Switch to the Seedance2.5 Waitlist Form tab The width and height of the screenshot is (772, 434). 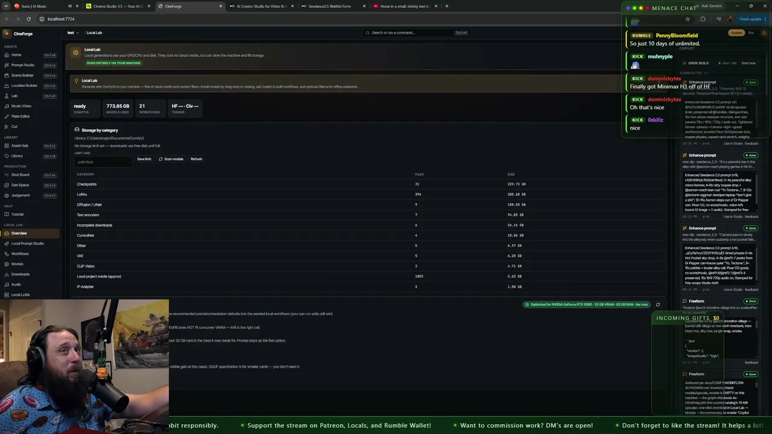334,6
